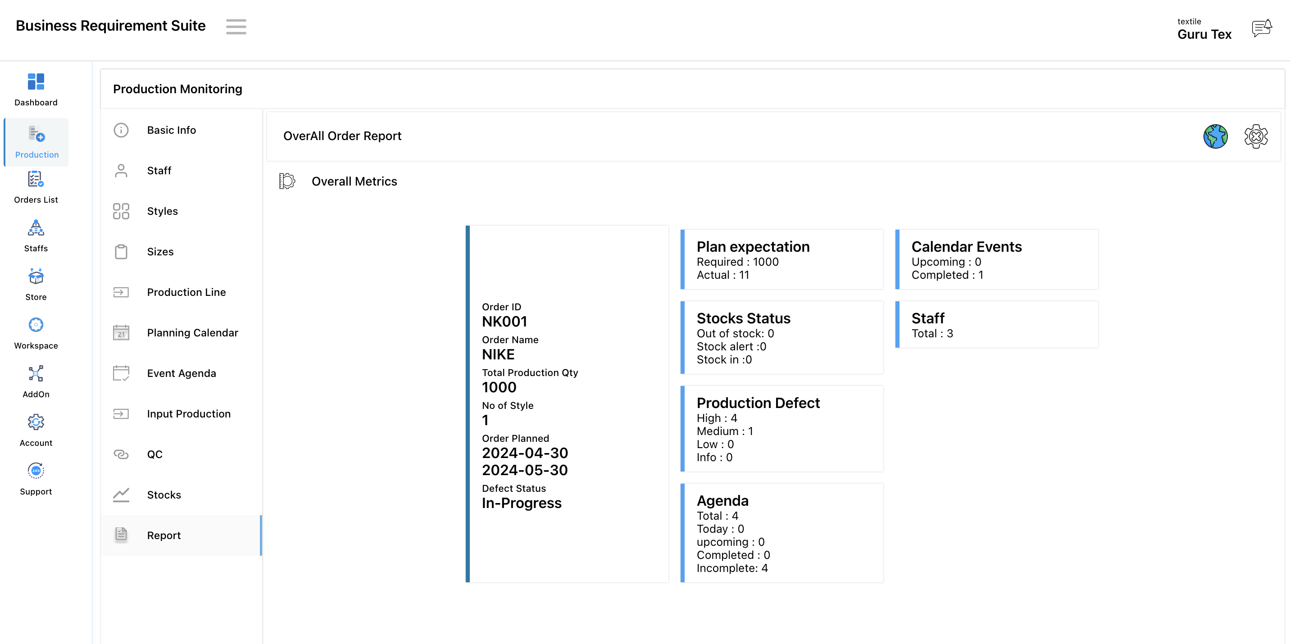Open the Agenda summary card
Viewport: 1290px width, 644px height.
(782, 533)
